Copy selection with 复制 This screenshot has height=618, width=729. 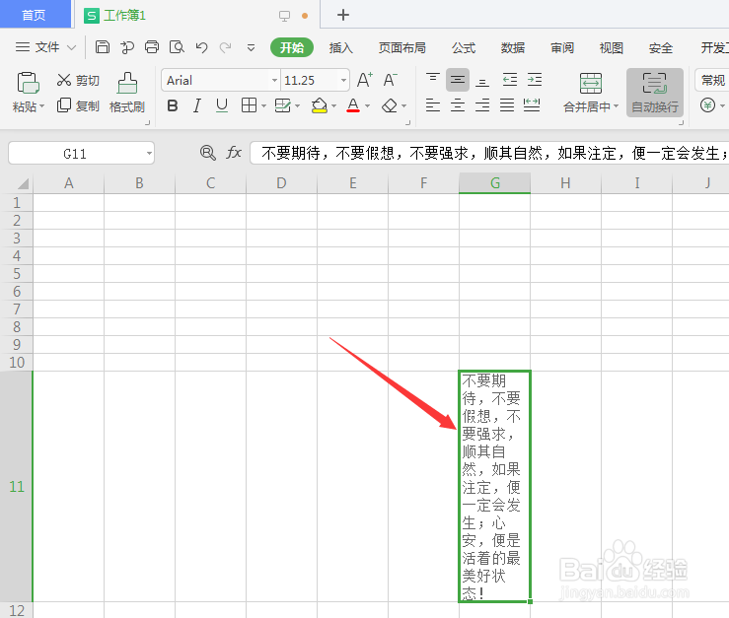pyautogui.click(x=78, y=105)
